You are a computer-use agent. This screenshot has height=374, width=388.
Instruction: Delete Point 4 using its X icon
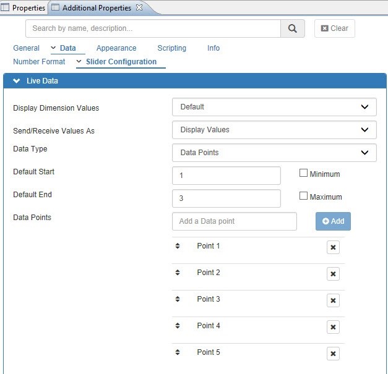click(x=333, y=327)
